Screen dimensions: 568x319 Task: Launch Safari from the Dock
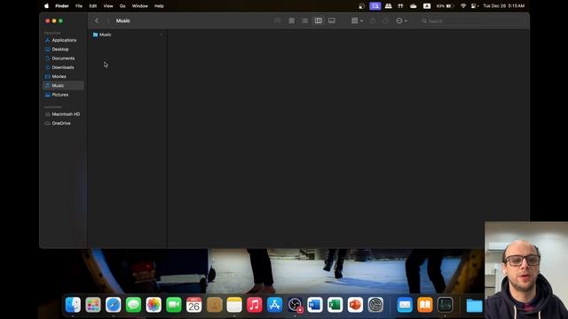coord(114,305)
